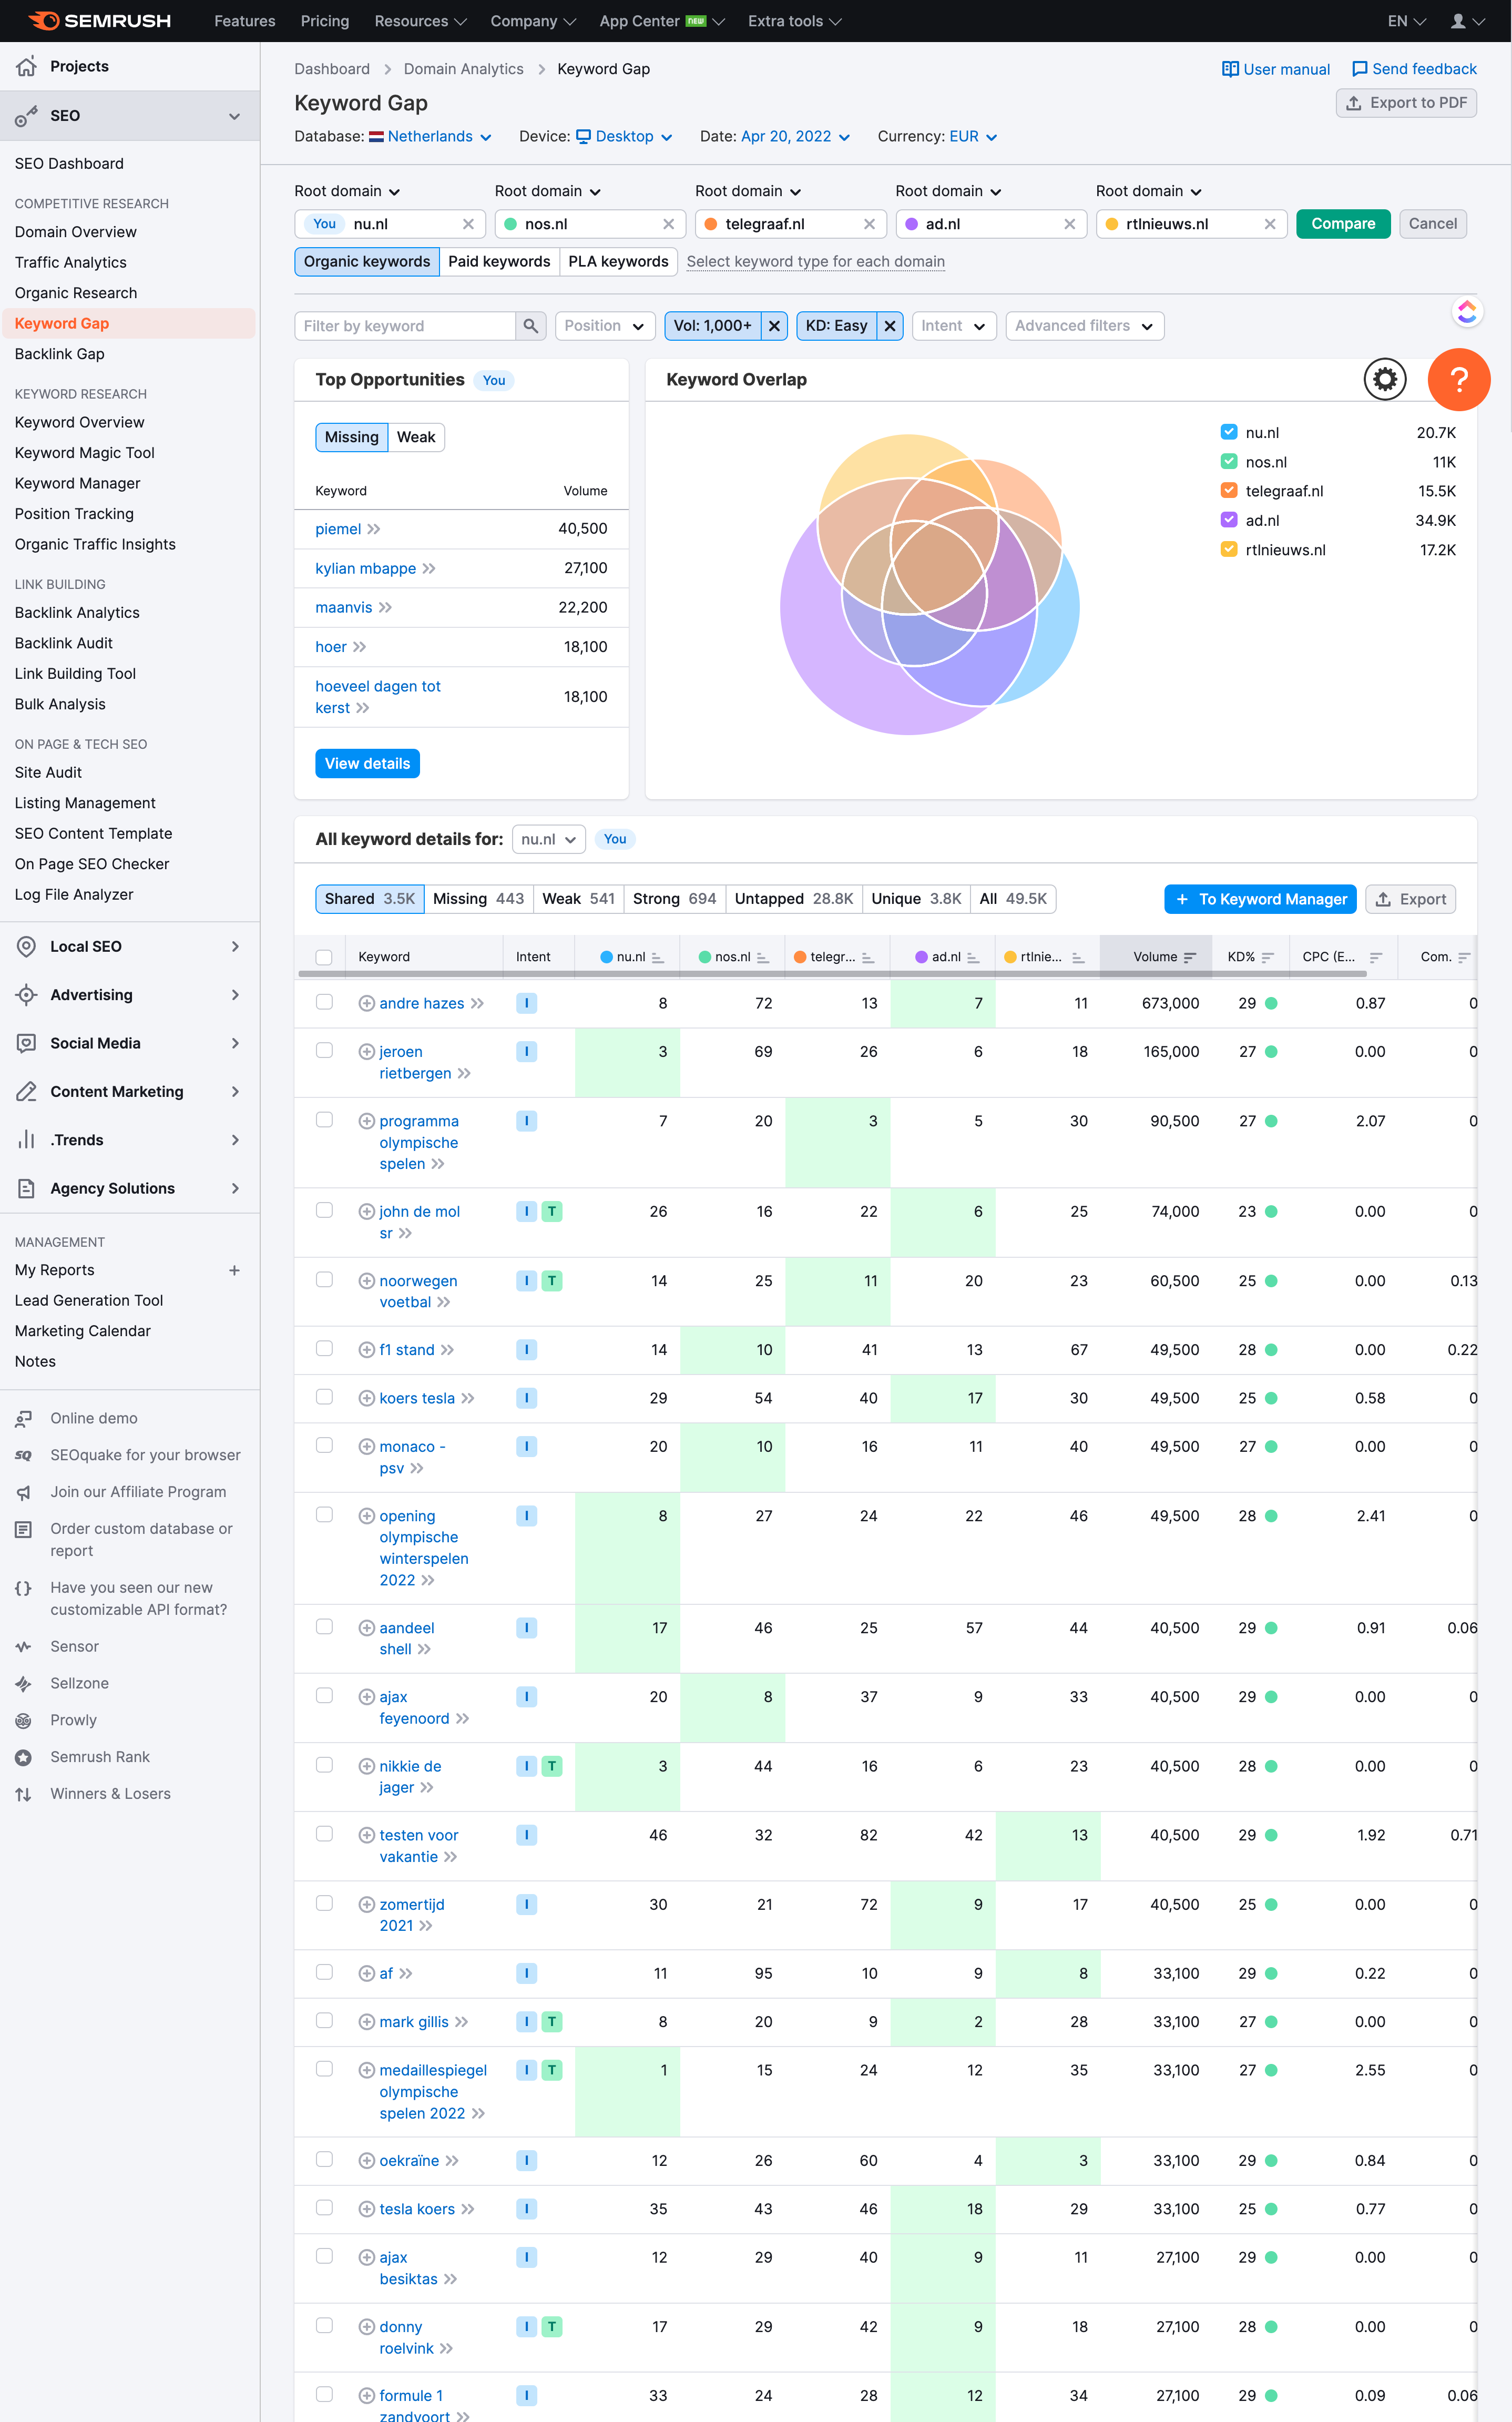Click the Cancel button
1512x2422 pixels.
point(1432,224)
